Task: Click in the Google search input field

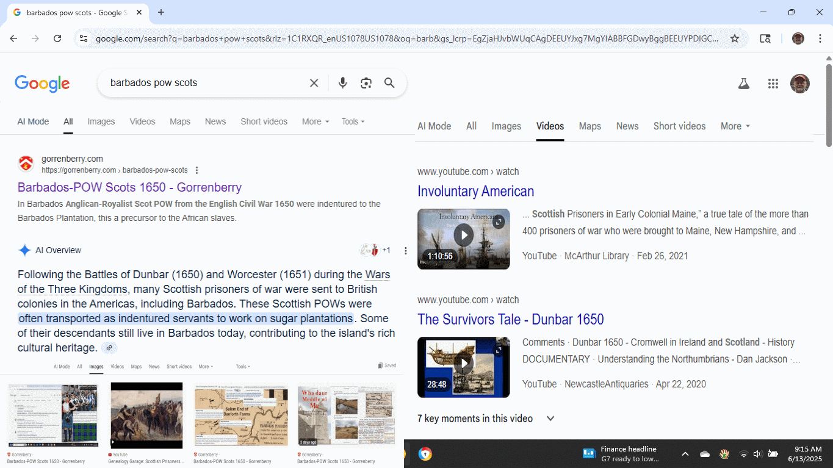Action: point(204,83)
